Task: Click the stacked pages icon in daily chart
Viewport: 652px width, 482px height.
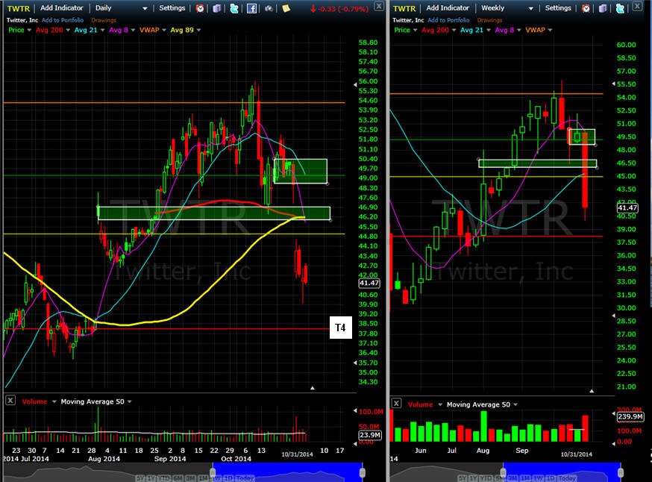Action: click(x=216, y=8)
